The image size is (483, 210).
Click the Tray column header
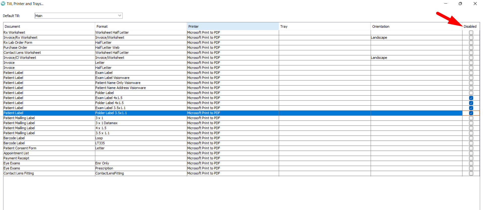click(325, 26)
